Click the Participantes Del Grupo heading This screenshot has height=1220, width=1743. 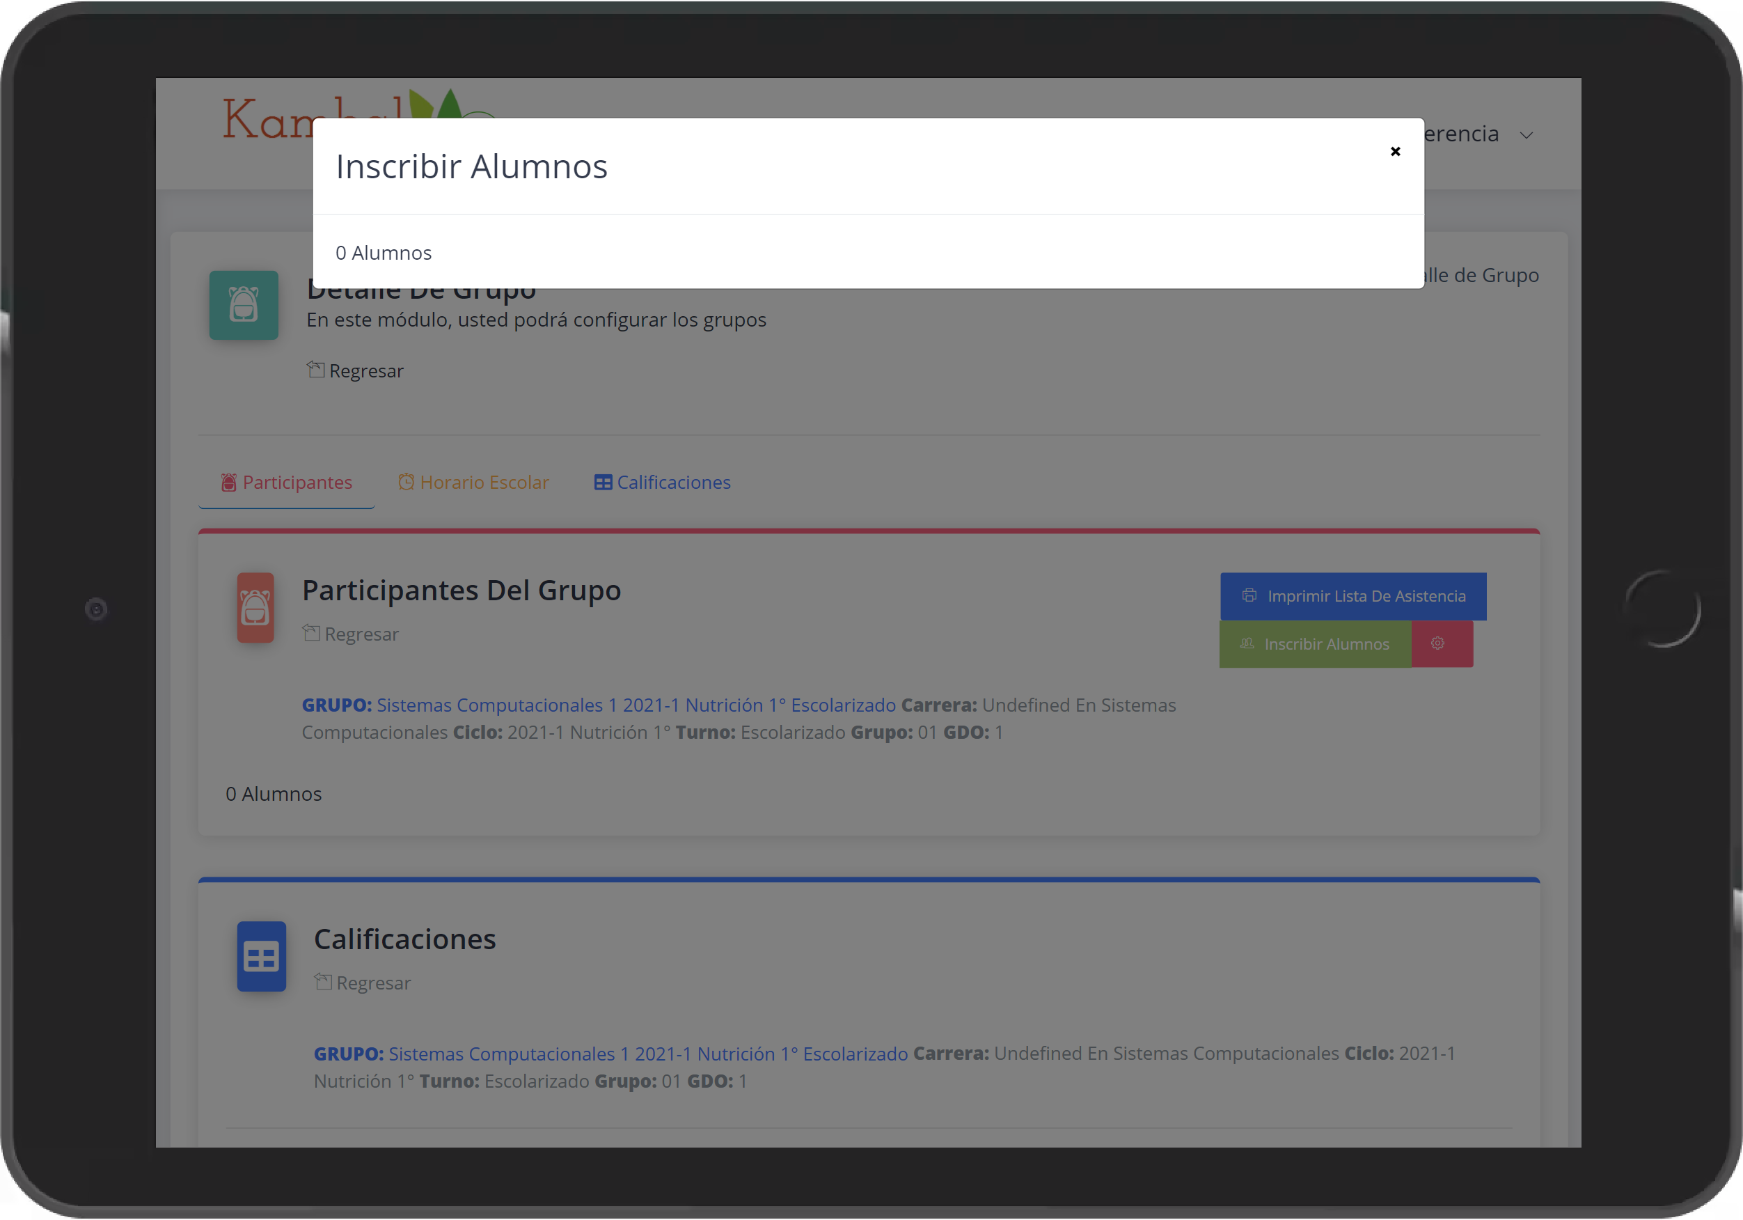(462, 591)
